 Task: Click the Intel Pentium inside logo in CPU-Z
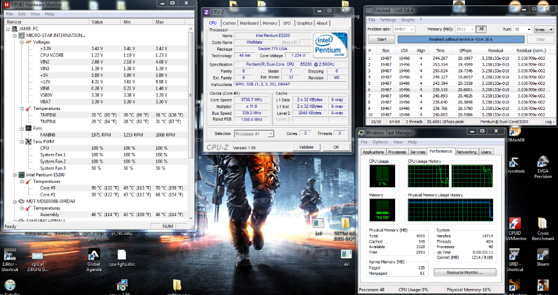click(330, 46)
